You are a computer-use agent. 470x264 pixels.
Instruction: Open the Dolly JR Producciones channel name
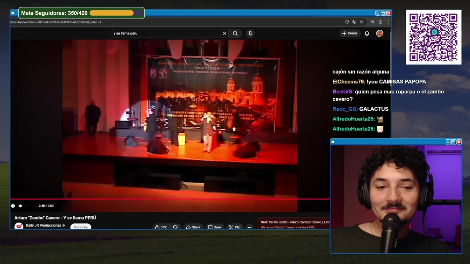[x=43, y=225]
